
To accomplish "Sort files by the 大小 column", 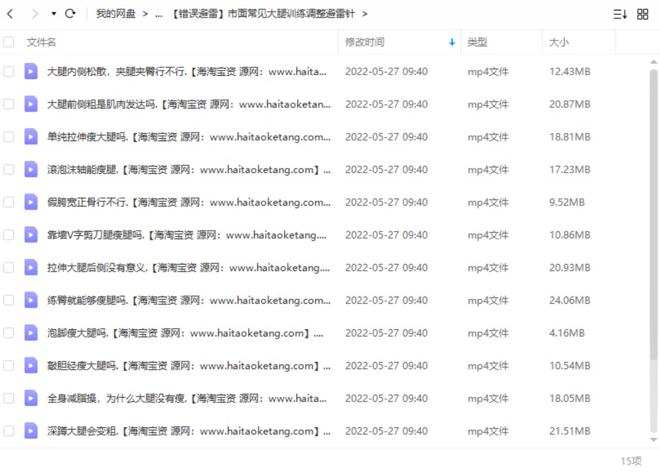I will 559,42.
